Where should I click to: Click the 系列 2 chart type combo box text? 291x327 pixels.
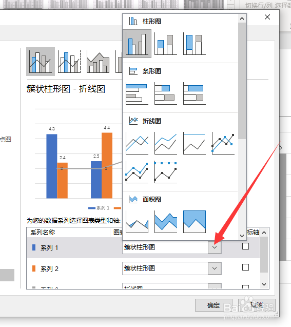(x=140, y=268)
